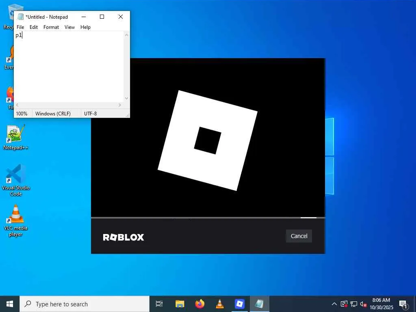Click the network tray icon
The height and width of the screenshot is (312, 416).
(354, 304)
